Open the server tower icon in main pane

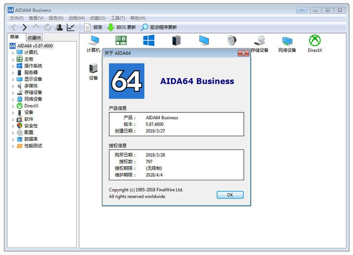tap(176, 41)
